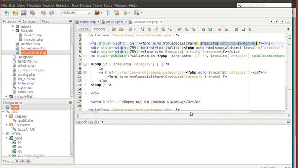Toggle Bookmark icon in editor toolbar

194,29
